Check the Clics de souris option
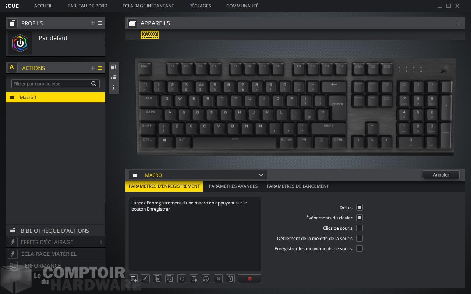 pos(359,228)
